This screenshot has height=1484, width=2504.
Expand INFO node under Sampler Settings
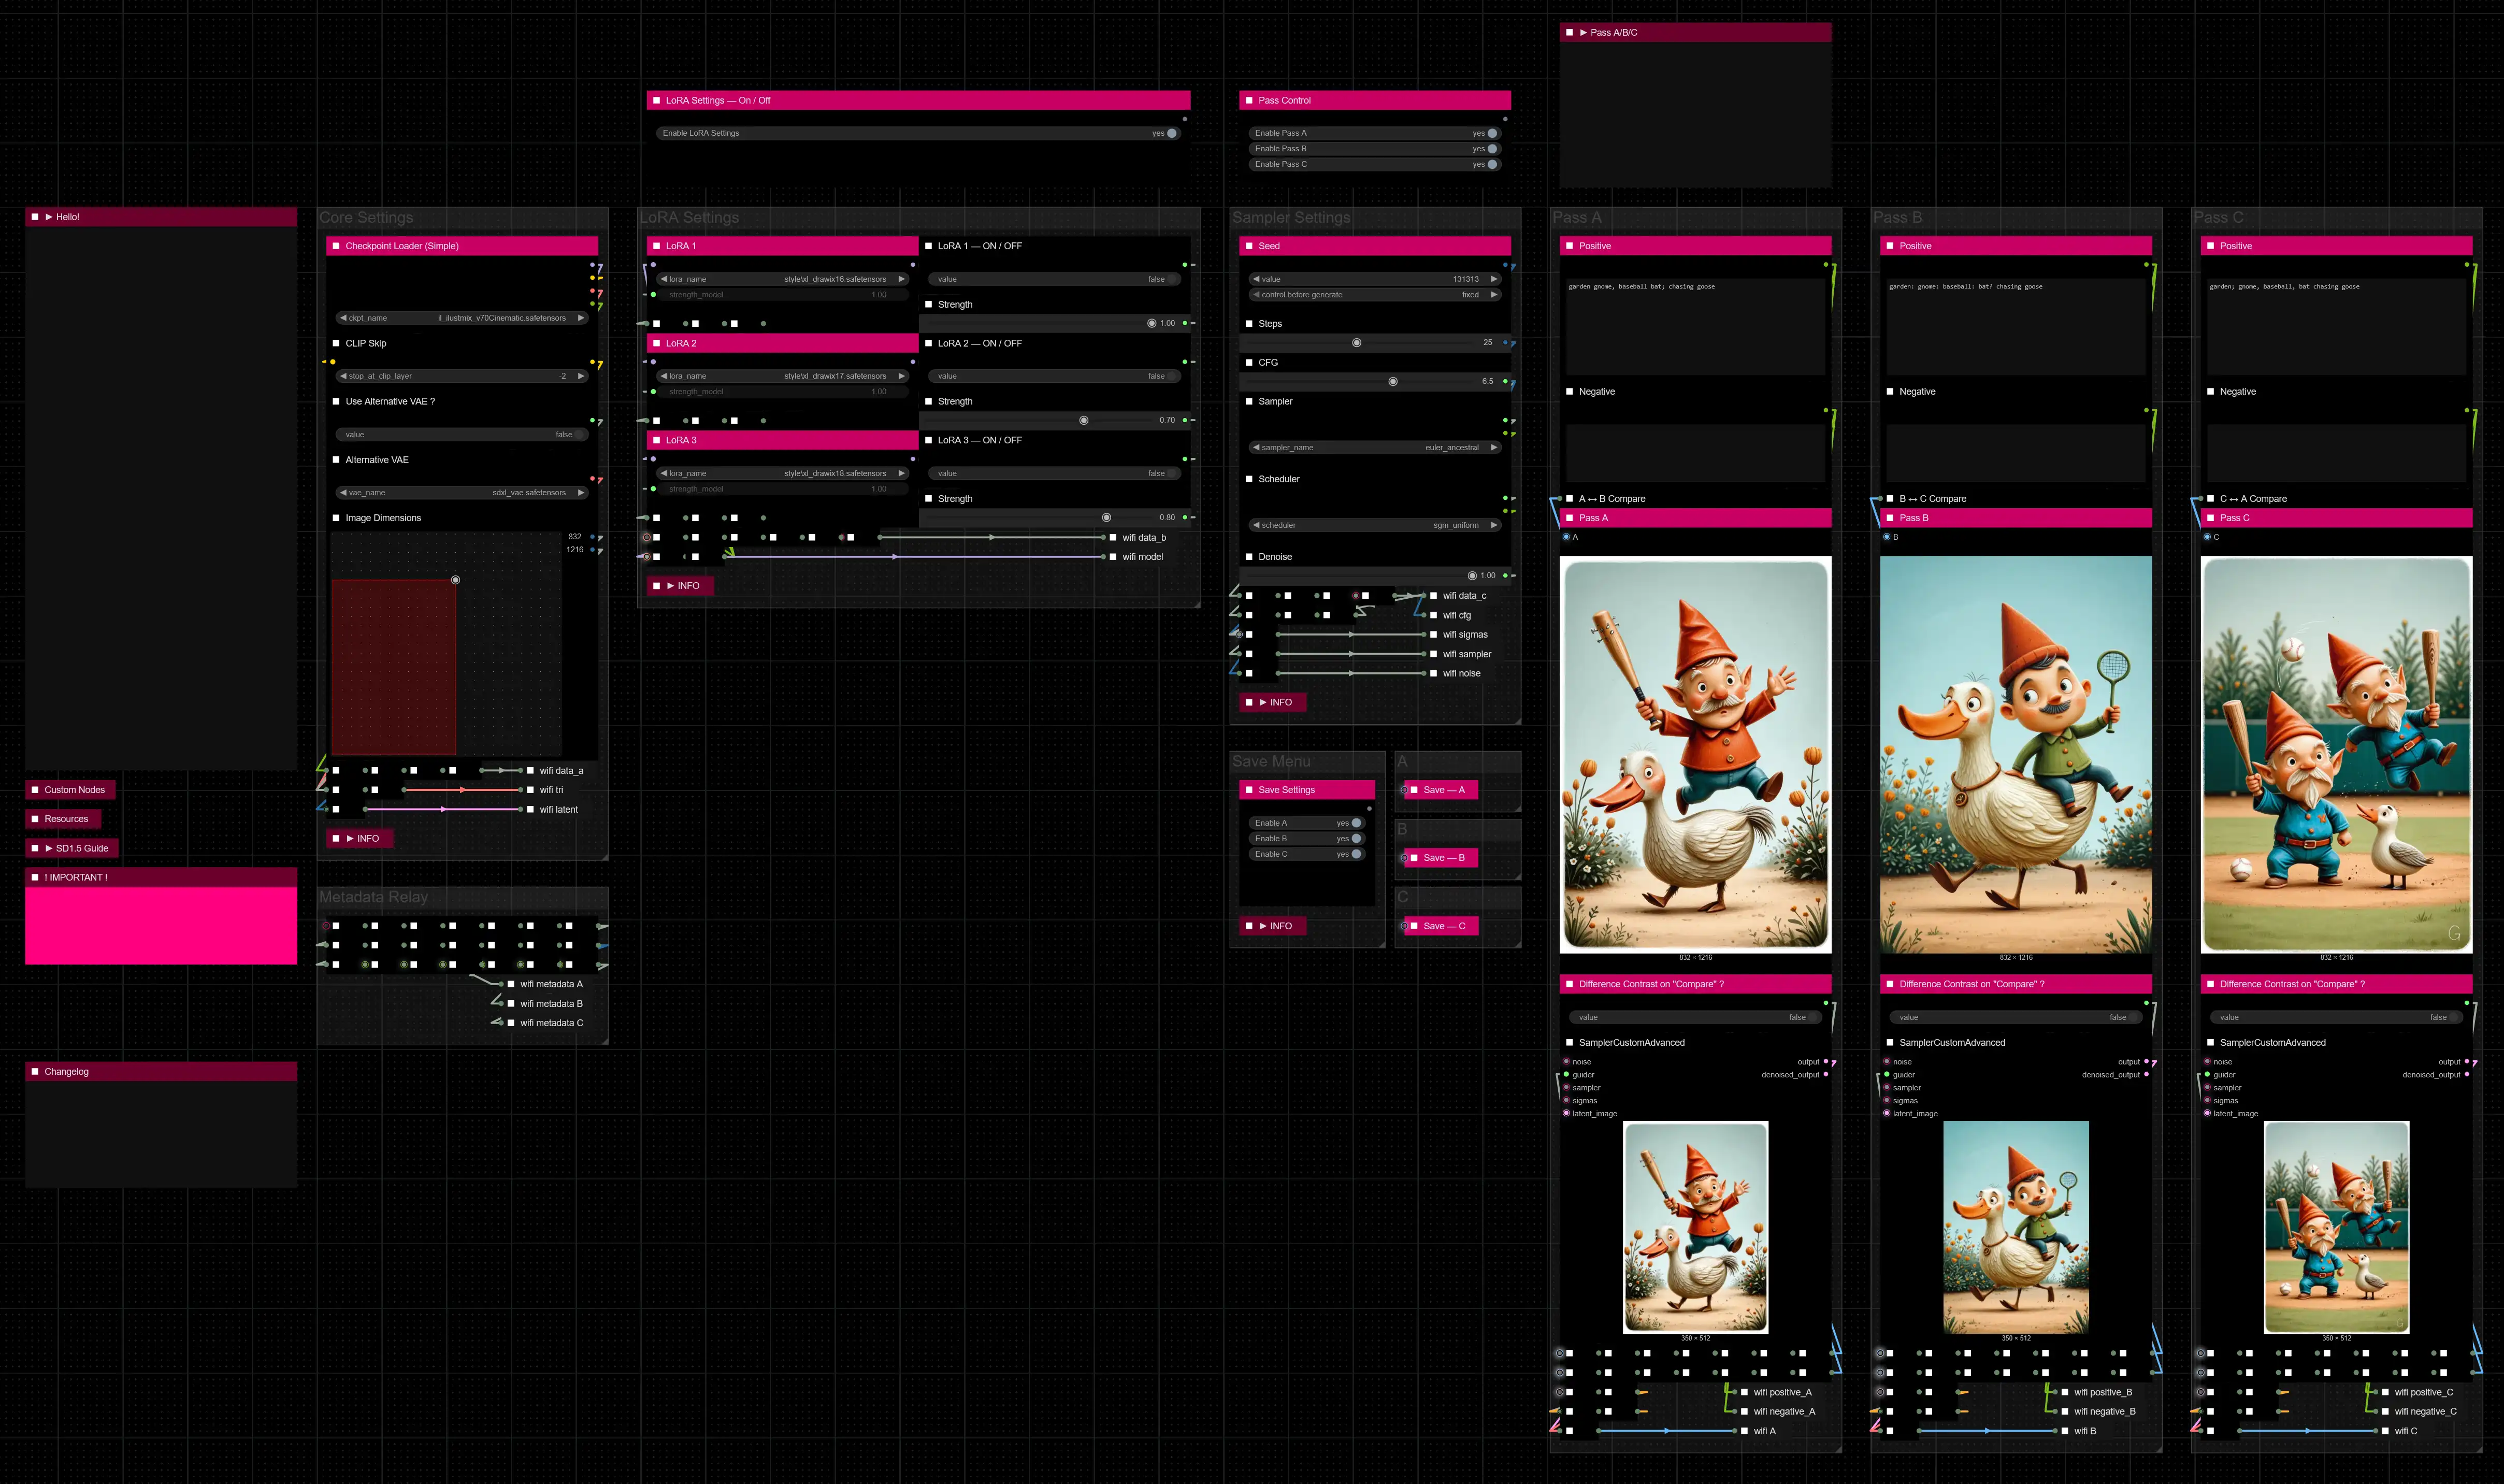point(1263,702)
